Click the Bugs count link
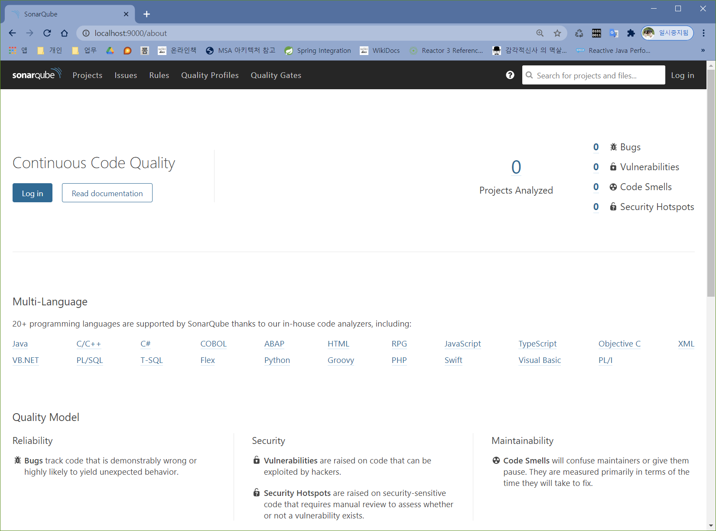 point(596,147)
